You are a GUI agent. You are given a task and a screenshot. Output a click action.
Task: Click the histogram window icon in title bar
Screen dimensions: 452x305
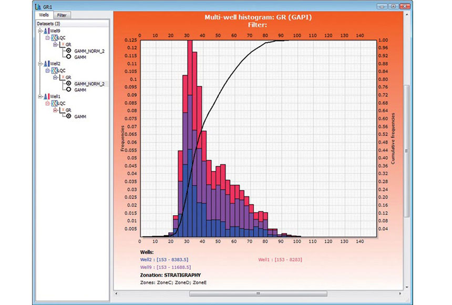pyautogui.click(x=37, y=5)
